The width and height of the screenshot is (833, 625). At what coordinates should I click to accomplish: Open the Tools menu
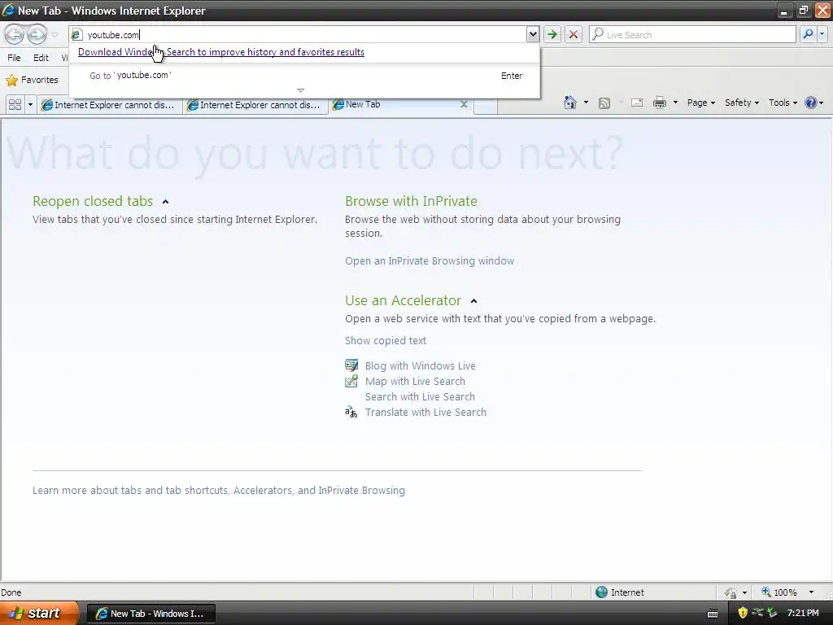pos(783,103)
